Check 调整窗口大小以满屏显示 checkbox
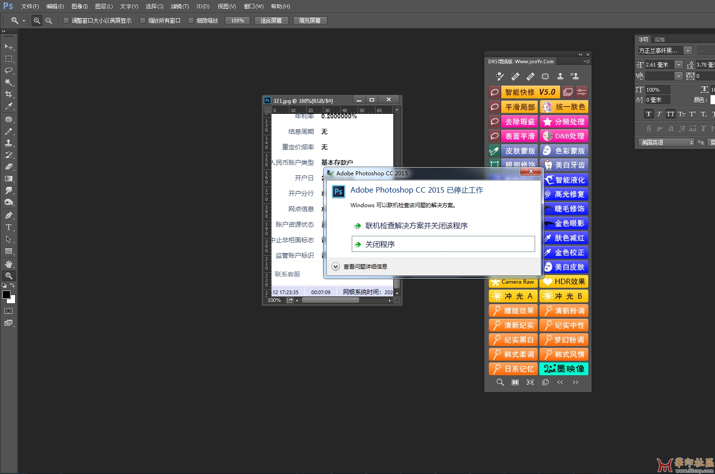This screenshot has width=715, height=474. pos(66,20)
